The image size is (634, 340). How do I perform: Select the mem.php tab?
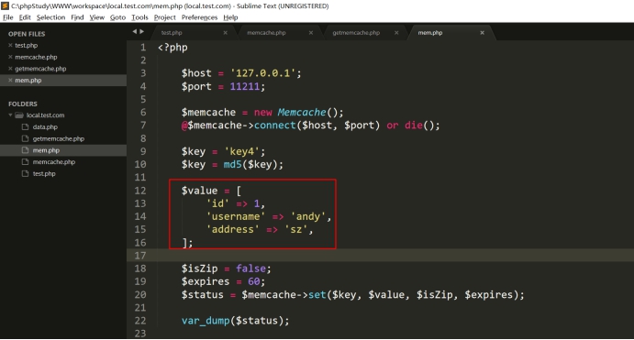click(x=429, y=33)
